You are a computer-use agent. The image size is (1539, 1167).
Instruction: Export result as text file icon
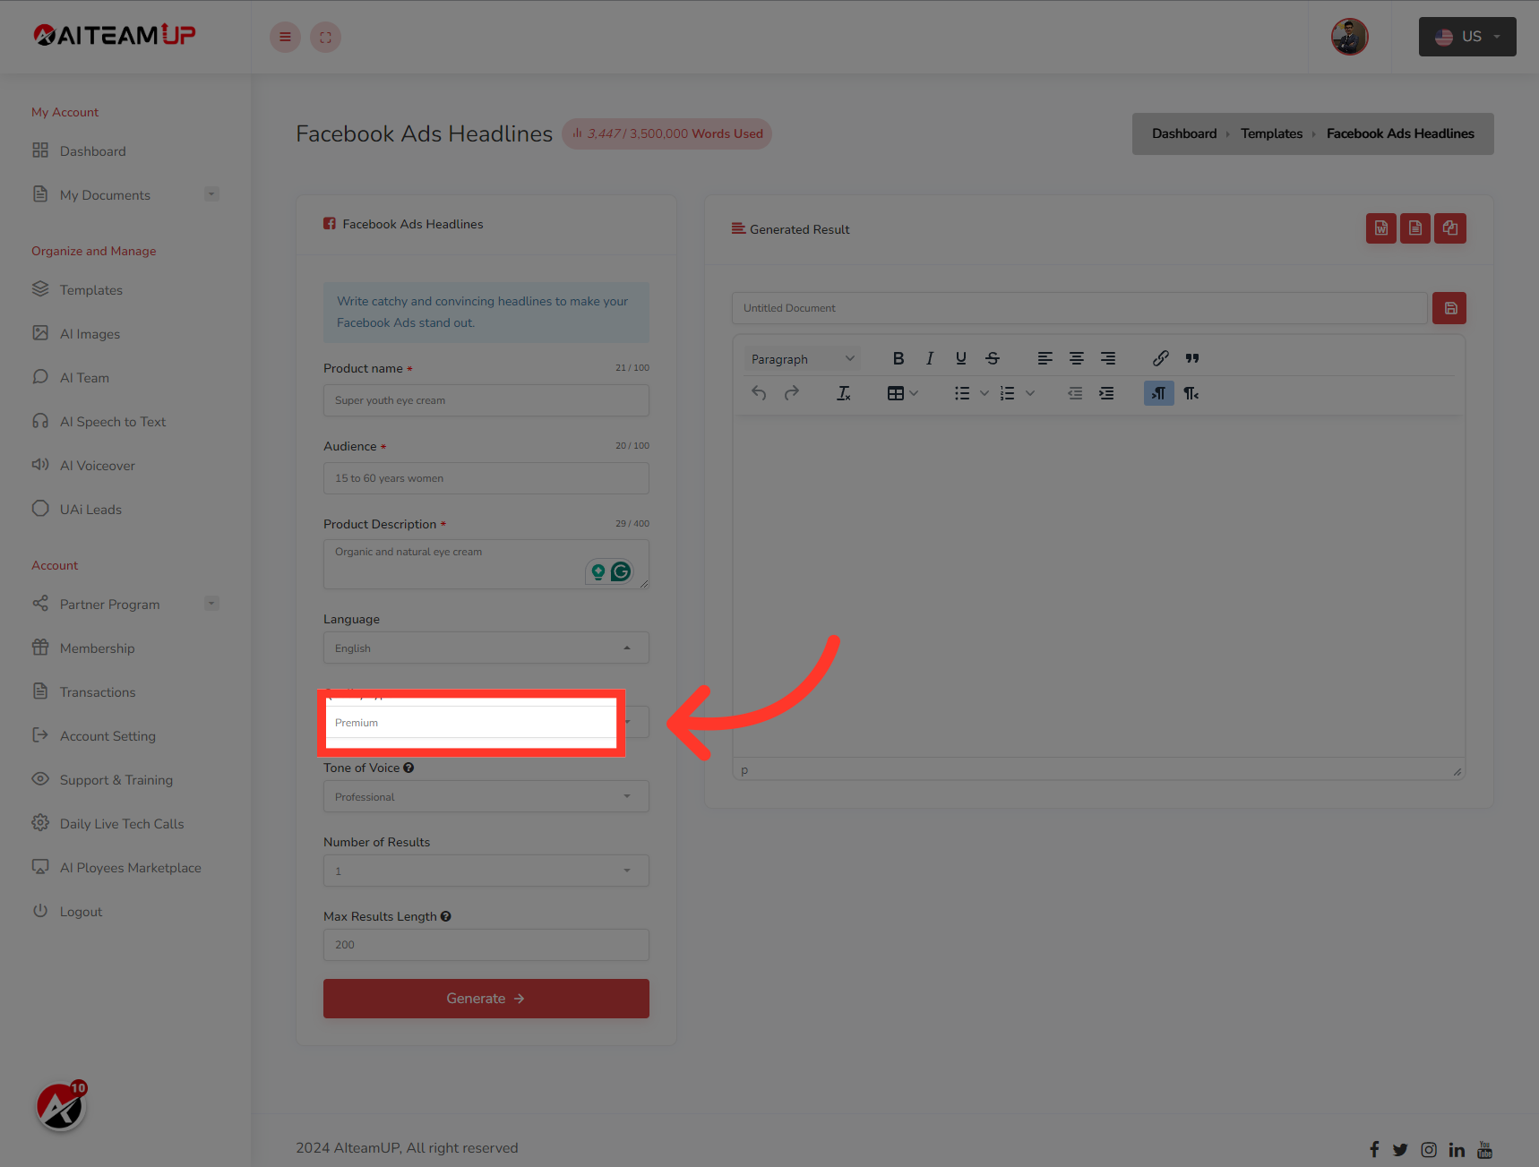click(1415, 228)
